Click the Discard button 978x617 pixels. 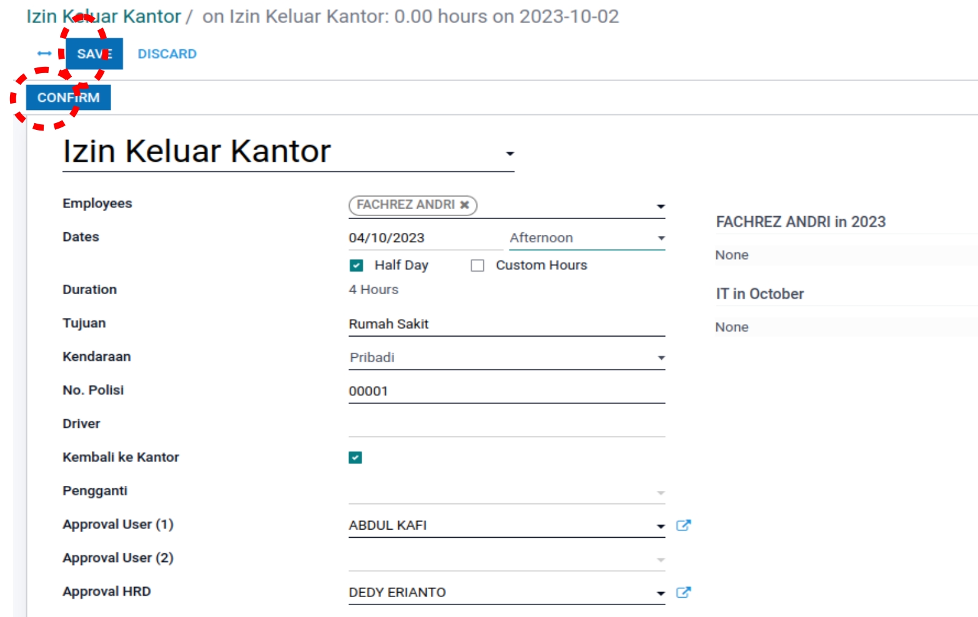(167, 54)
